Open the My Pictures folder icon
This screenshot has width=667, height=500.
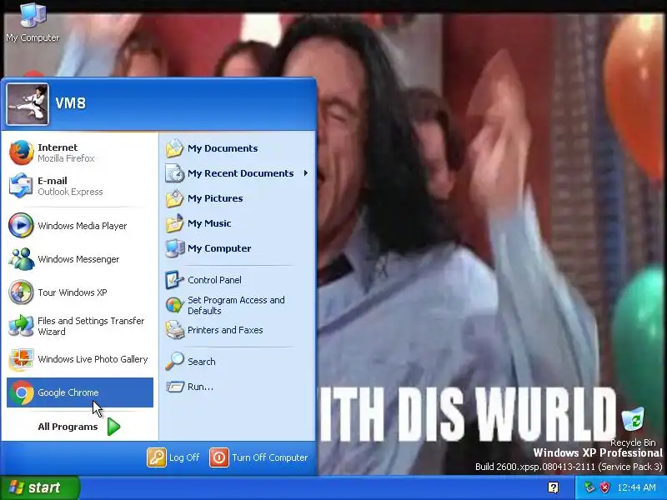pos(174,198)
